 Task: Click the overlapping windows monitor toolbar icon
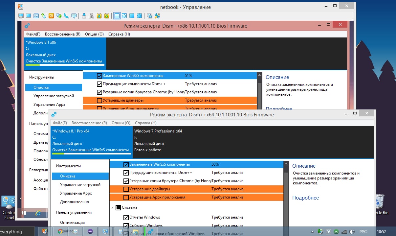coord(149,16)
